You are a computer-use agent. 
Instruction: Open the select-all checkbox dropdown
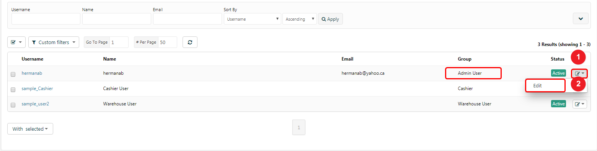click(x=16, y=42)
